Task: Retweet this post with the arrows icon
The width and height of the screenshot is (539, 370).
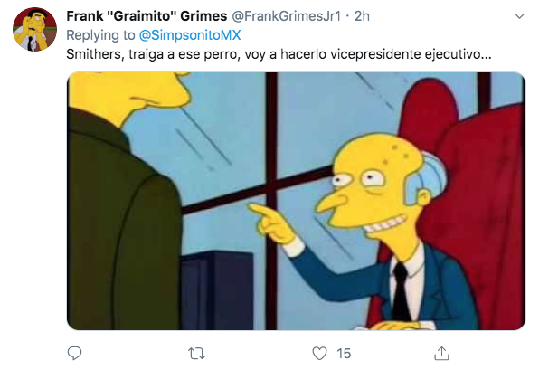Action: [x=196, y=354]
